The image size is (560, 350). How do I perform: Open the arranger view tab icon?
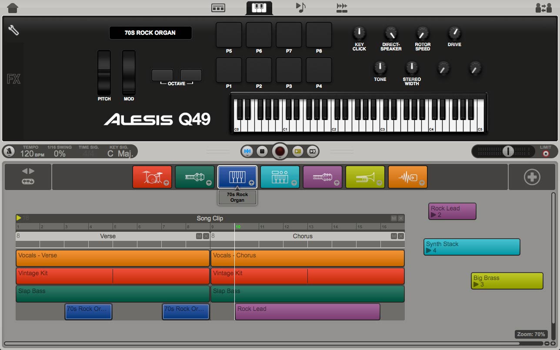point(218,8)
